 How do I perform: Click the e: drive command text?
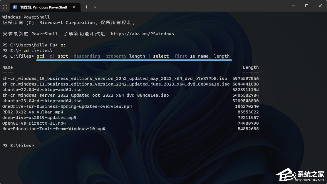tap(63, 45)
